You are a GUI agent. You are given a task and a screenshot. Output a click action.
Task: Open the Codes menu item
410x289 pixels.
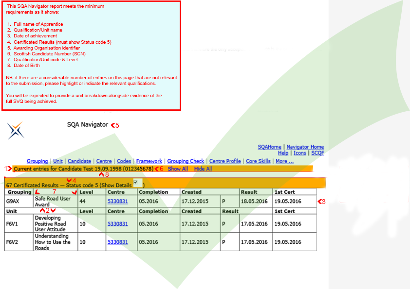tap(124, 161)
